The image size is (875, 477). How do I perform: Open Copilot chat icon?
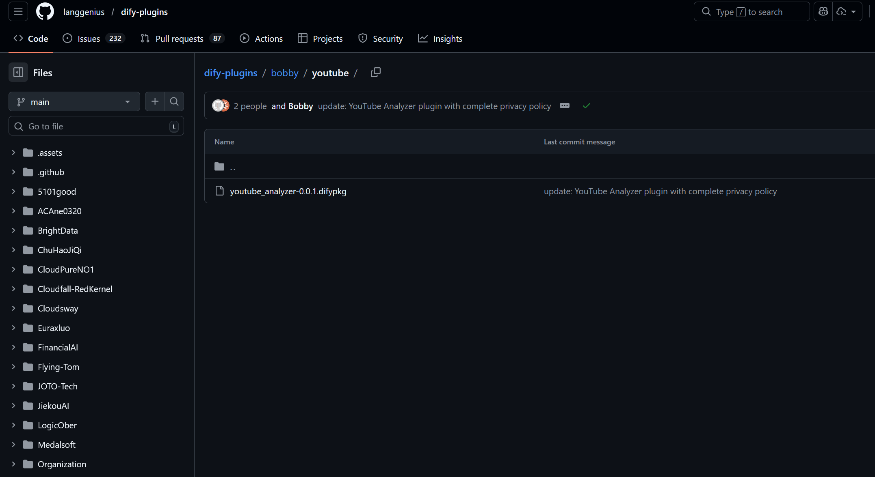(823, 12)
